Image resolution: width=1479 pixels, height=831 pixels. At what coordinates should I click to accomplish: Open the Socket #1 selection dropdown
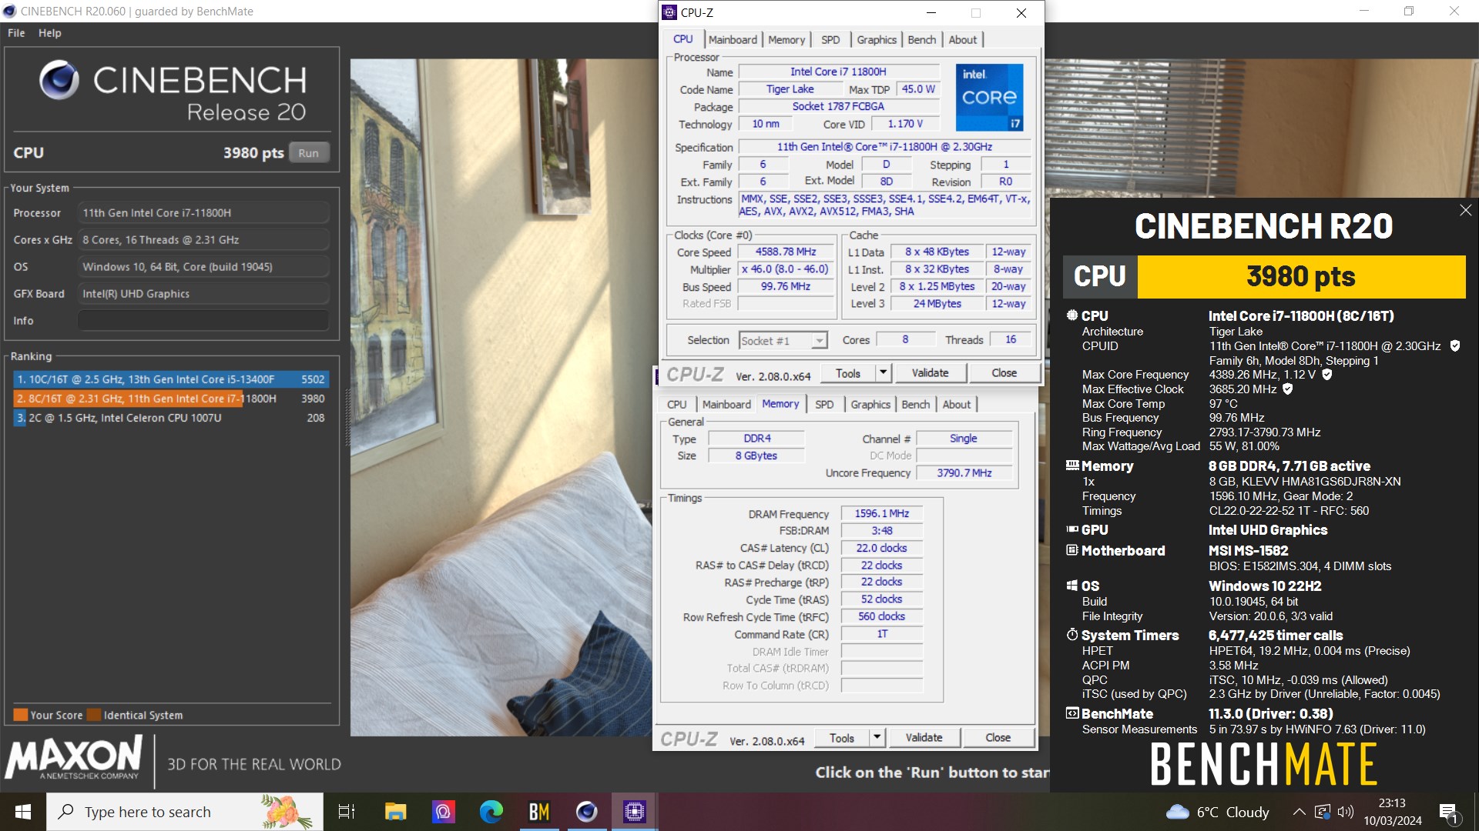(x=783, y=341)
